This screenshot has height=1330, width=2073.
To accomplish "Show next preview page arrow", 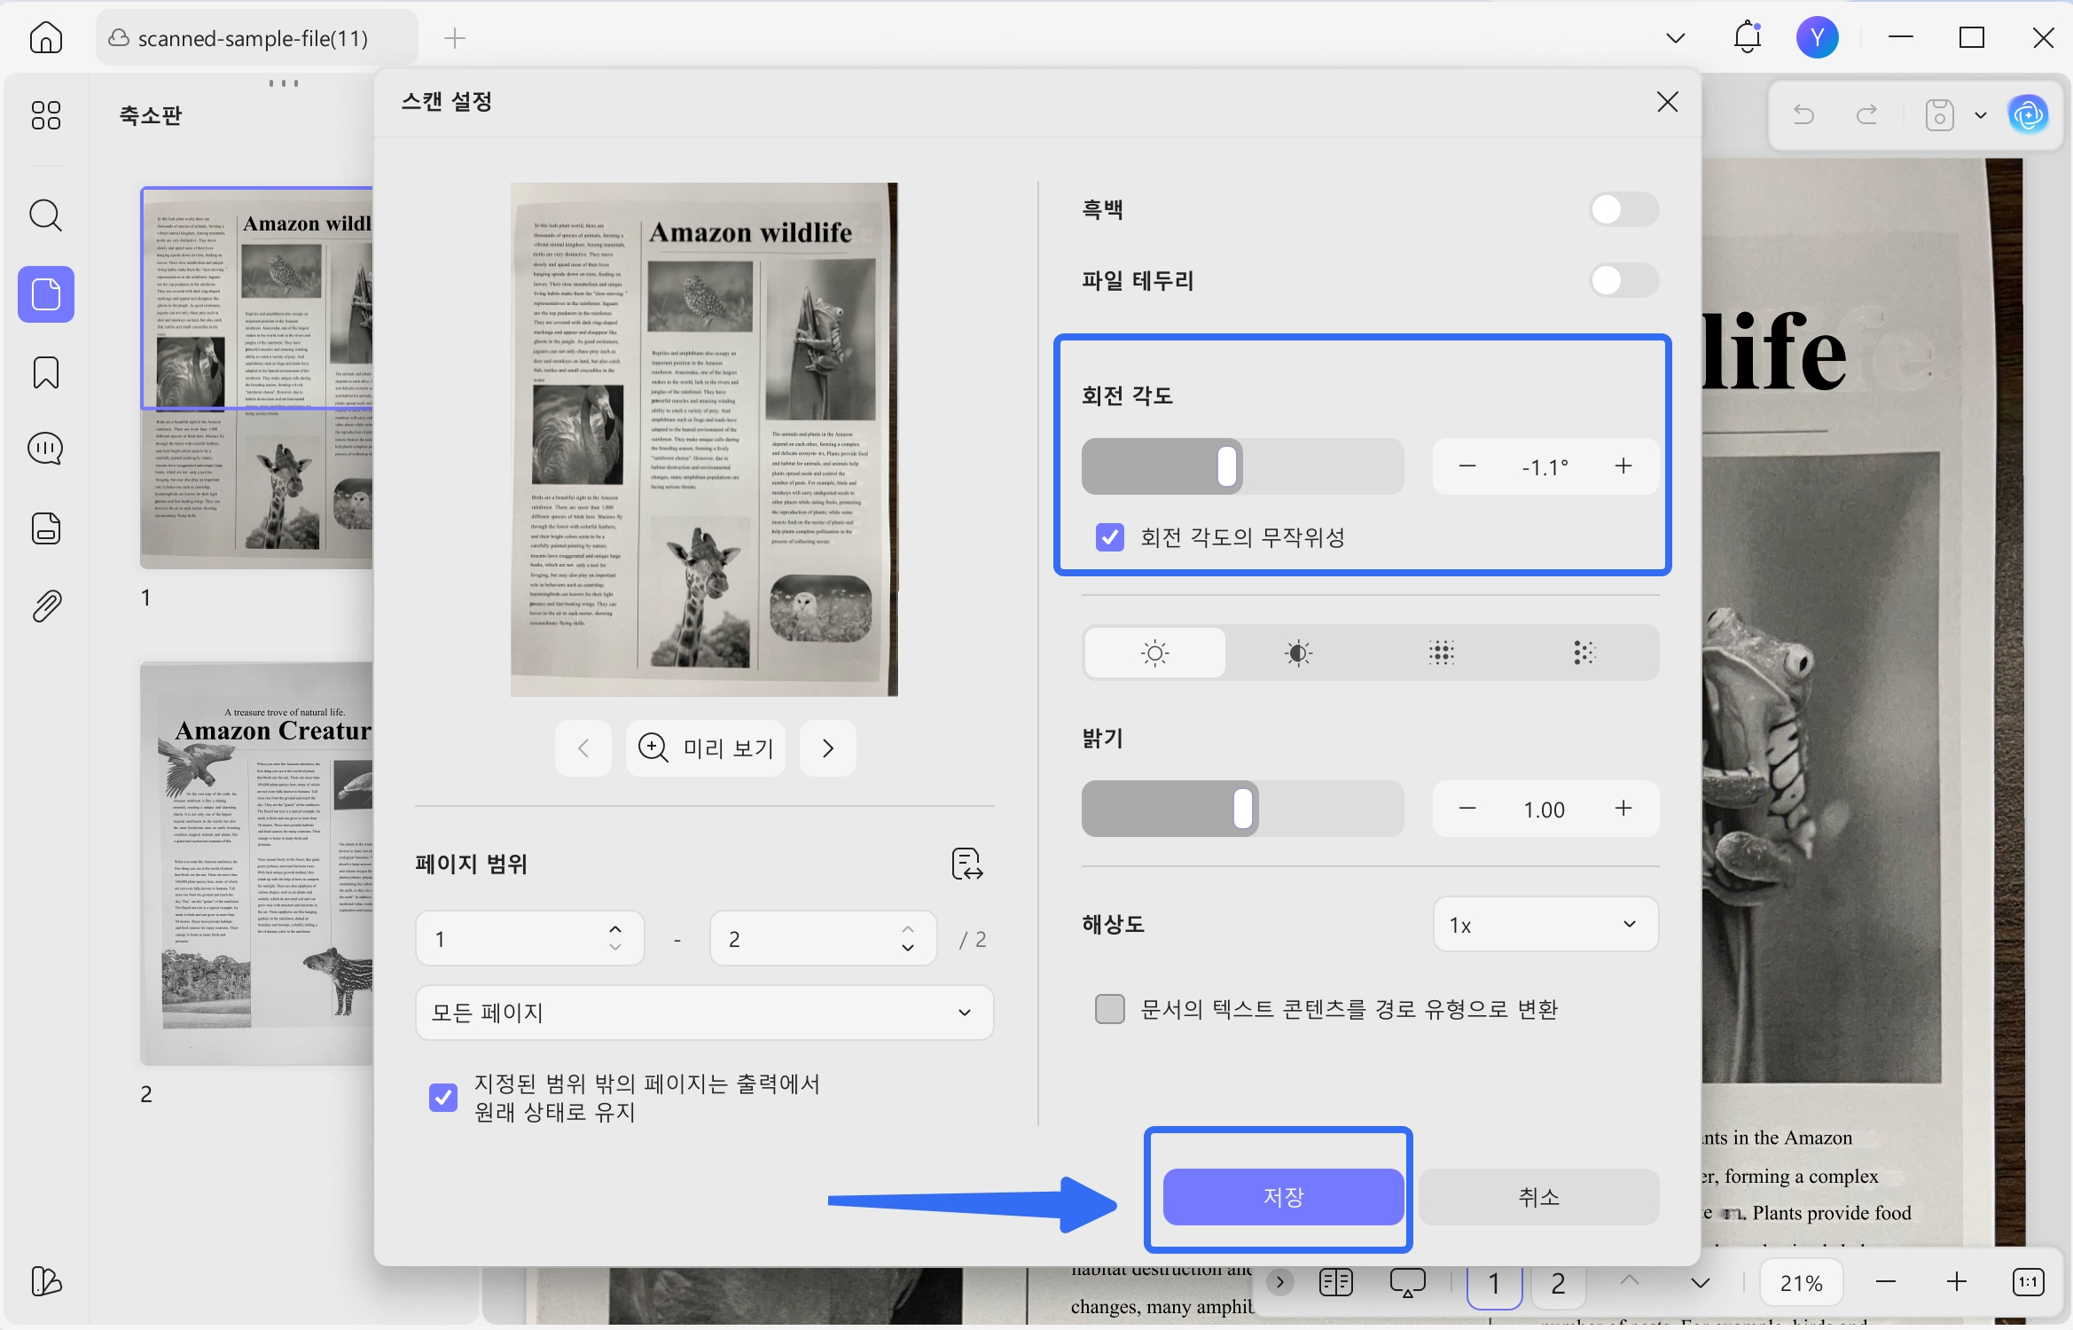I will pyautogui.click(x=827, y=748).
